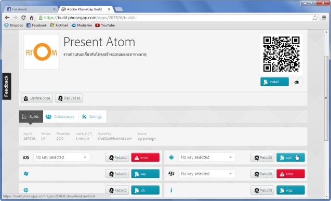The width and height of the screenshot is (331, 201).
Task: Open the Dropbox bookmark
Action: (x=14, y=25)
